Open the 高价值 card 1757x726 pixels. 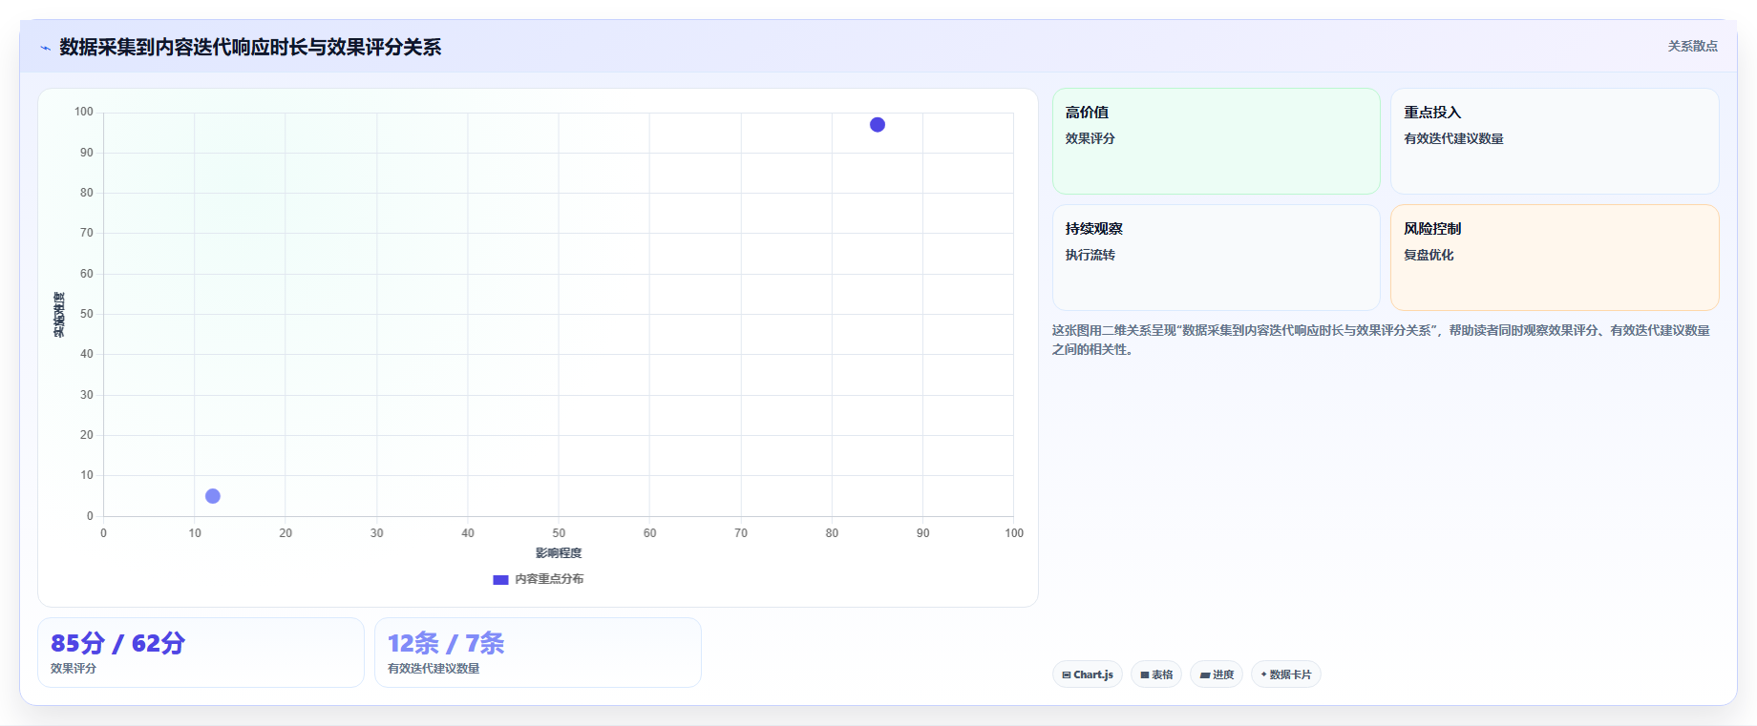[x=1216, y=141]
